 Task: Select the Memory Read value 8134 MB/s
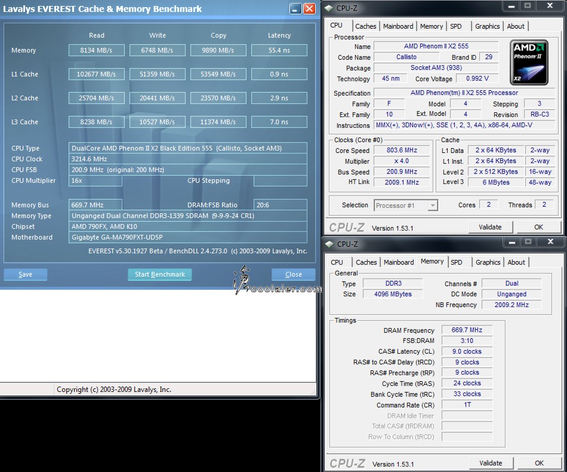click(x=97, y=50)
